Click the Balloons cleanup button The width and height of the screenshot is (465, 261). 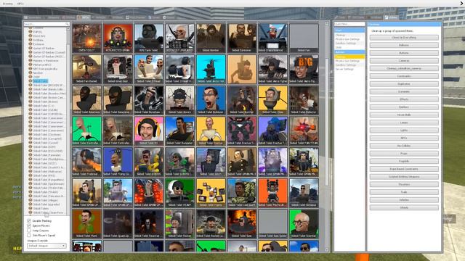tap(404, 45)
